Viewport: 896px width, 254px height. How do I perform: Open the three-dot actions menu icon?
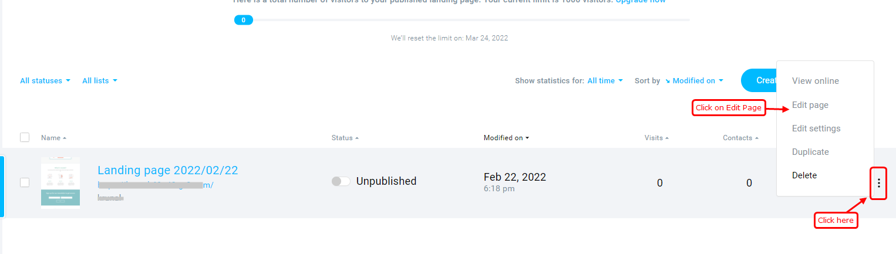pyautogui.click(x=878, y=183)
